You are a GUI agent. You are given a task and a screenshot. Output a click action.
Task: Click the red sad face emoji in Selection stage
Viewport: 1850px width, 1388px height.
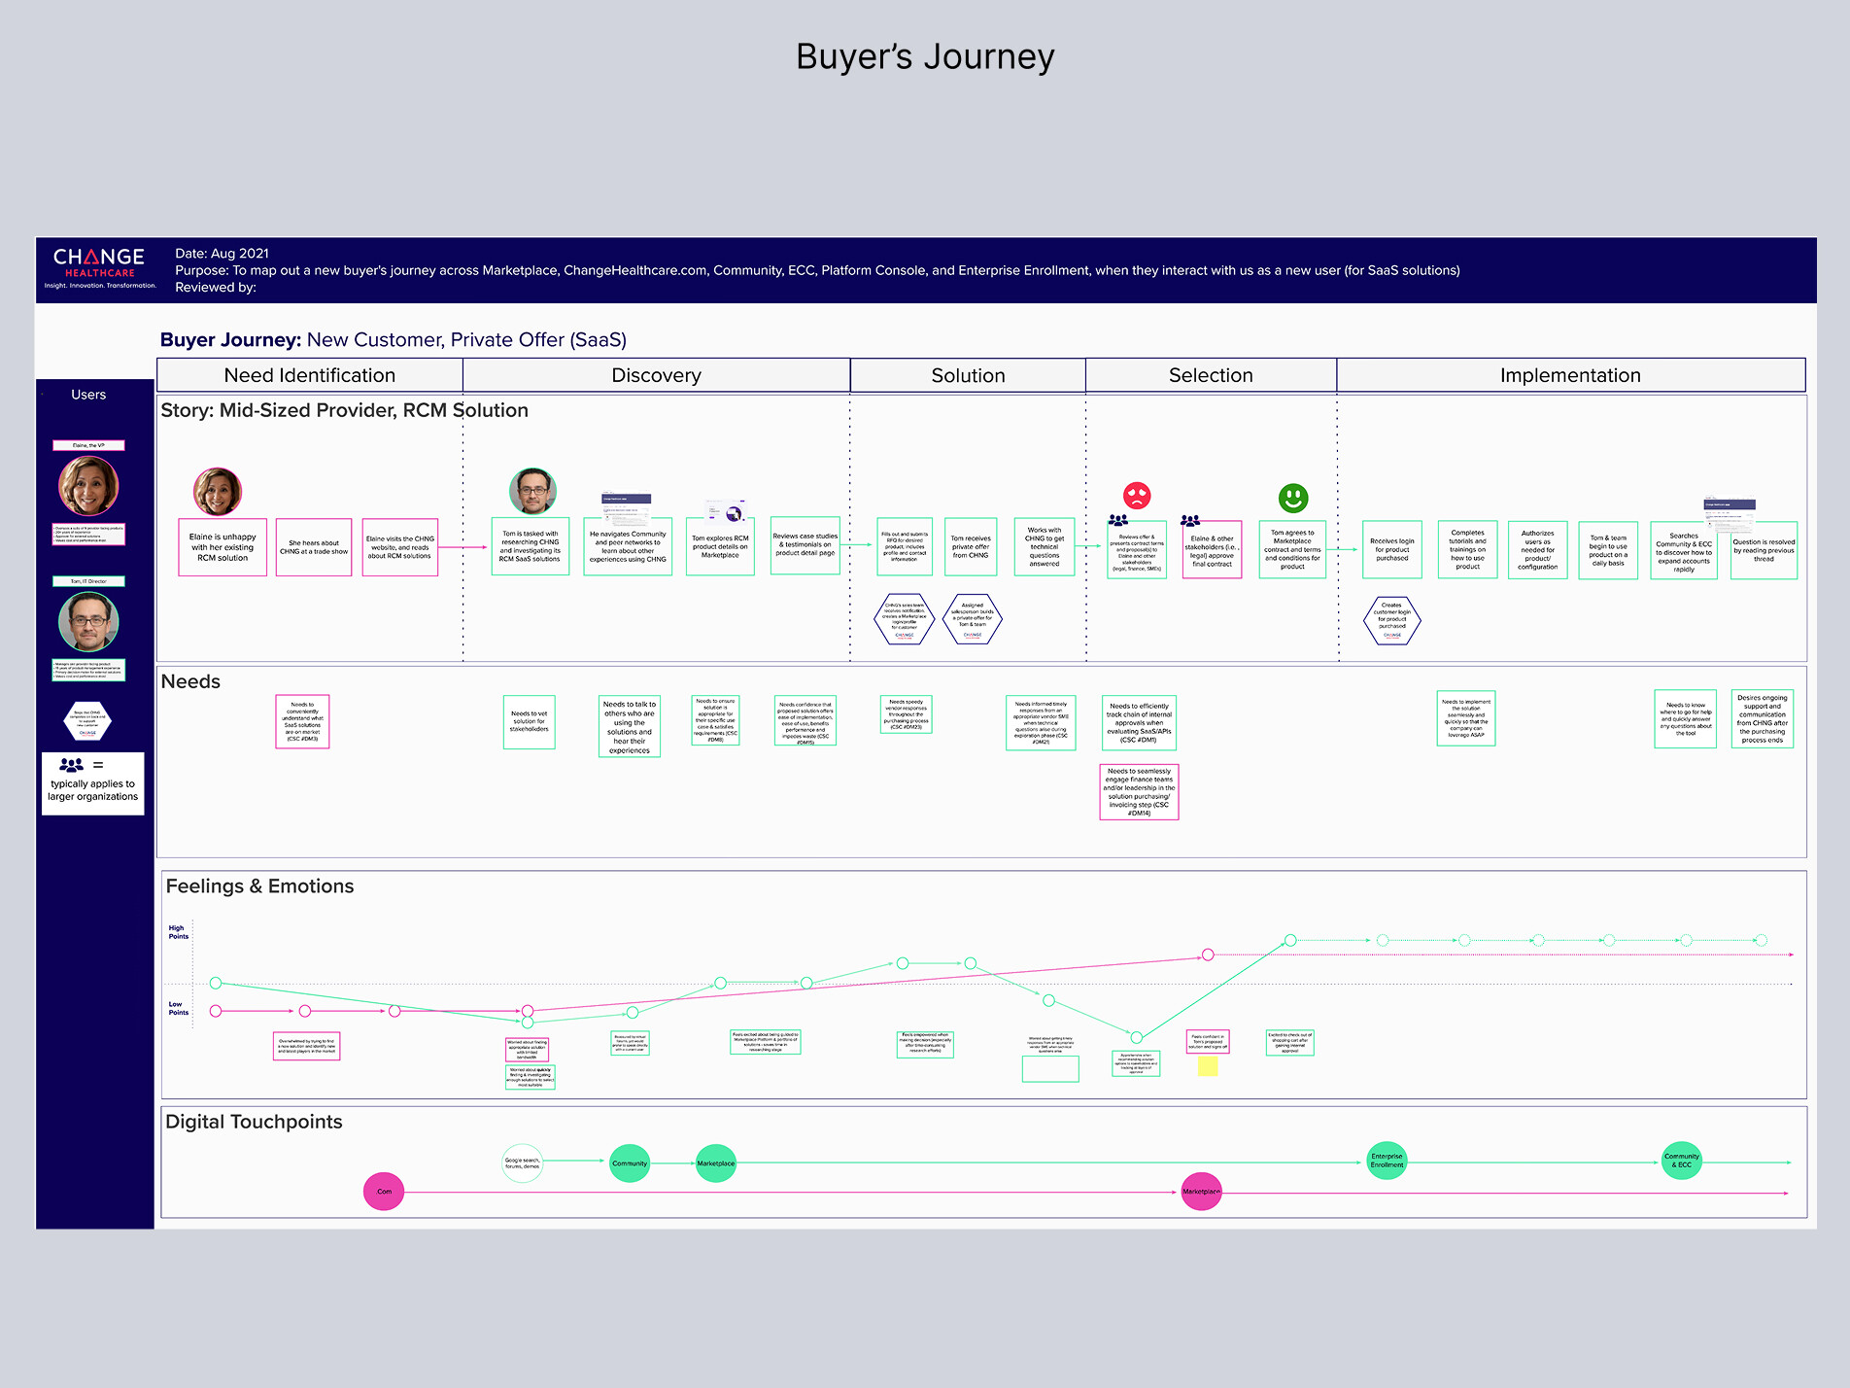(1138, 496)
